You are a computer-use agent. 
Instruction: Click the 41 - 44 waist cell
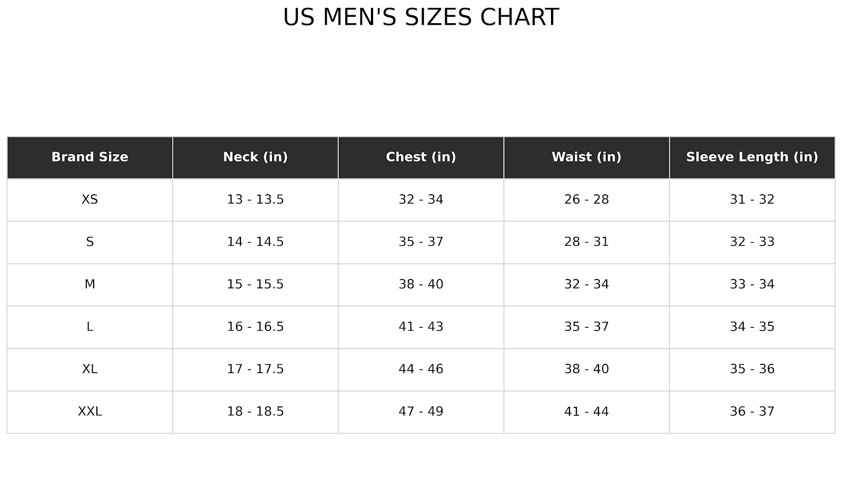click(x=586, y=412)
